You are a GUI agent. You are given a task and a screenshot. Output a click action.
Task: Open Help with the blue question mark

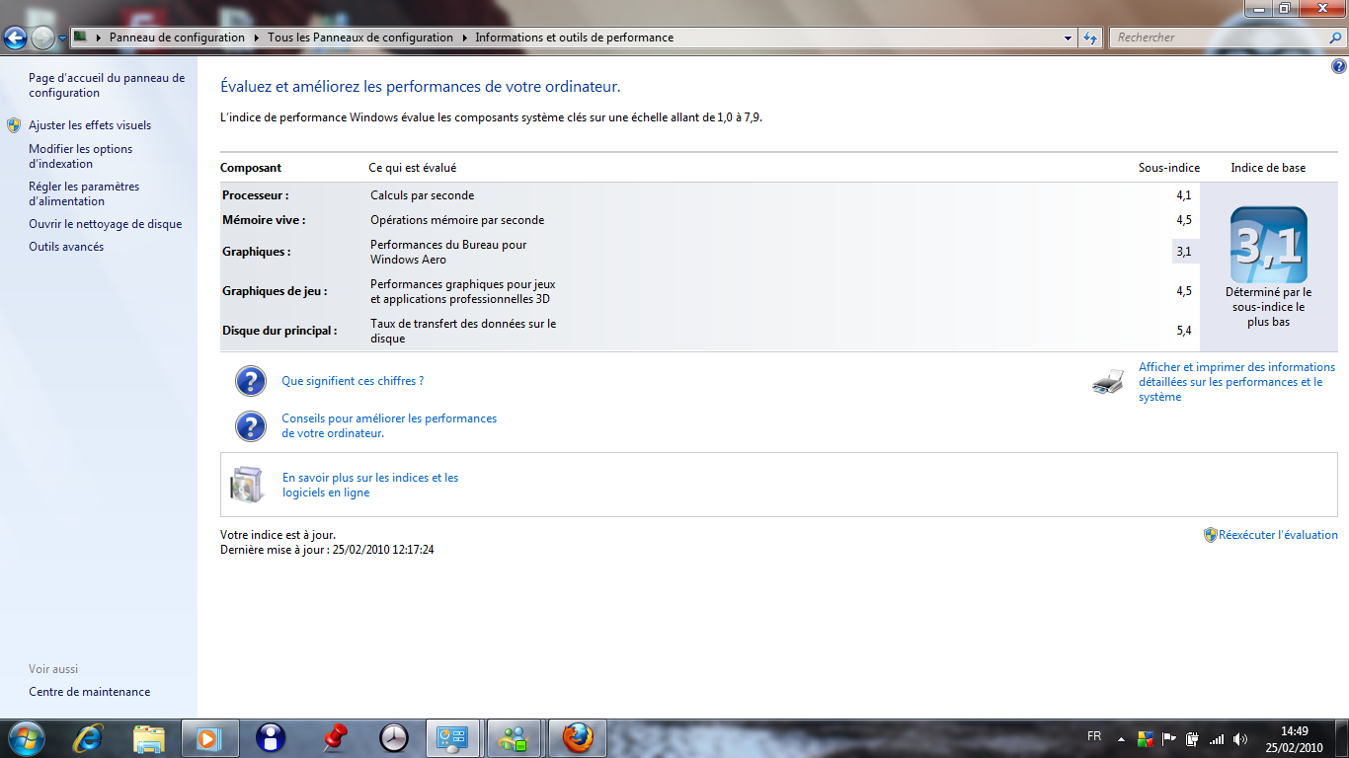click(1338, 67)
